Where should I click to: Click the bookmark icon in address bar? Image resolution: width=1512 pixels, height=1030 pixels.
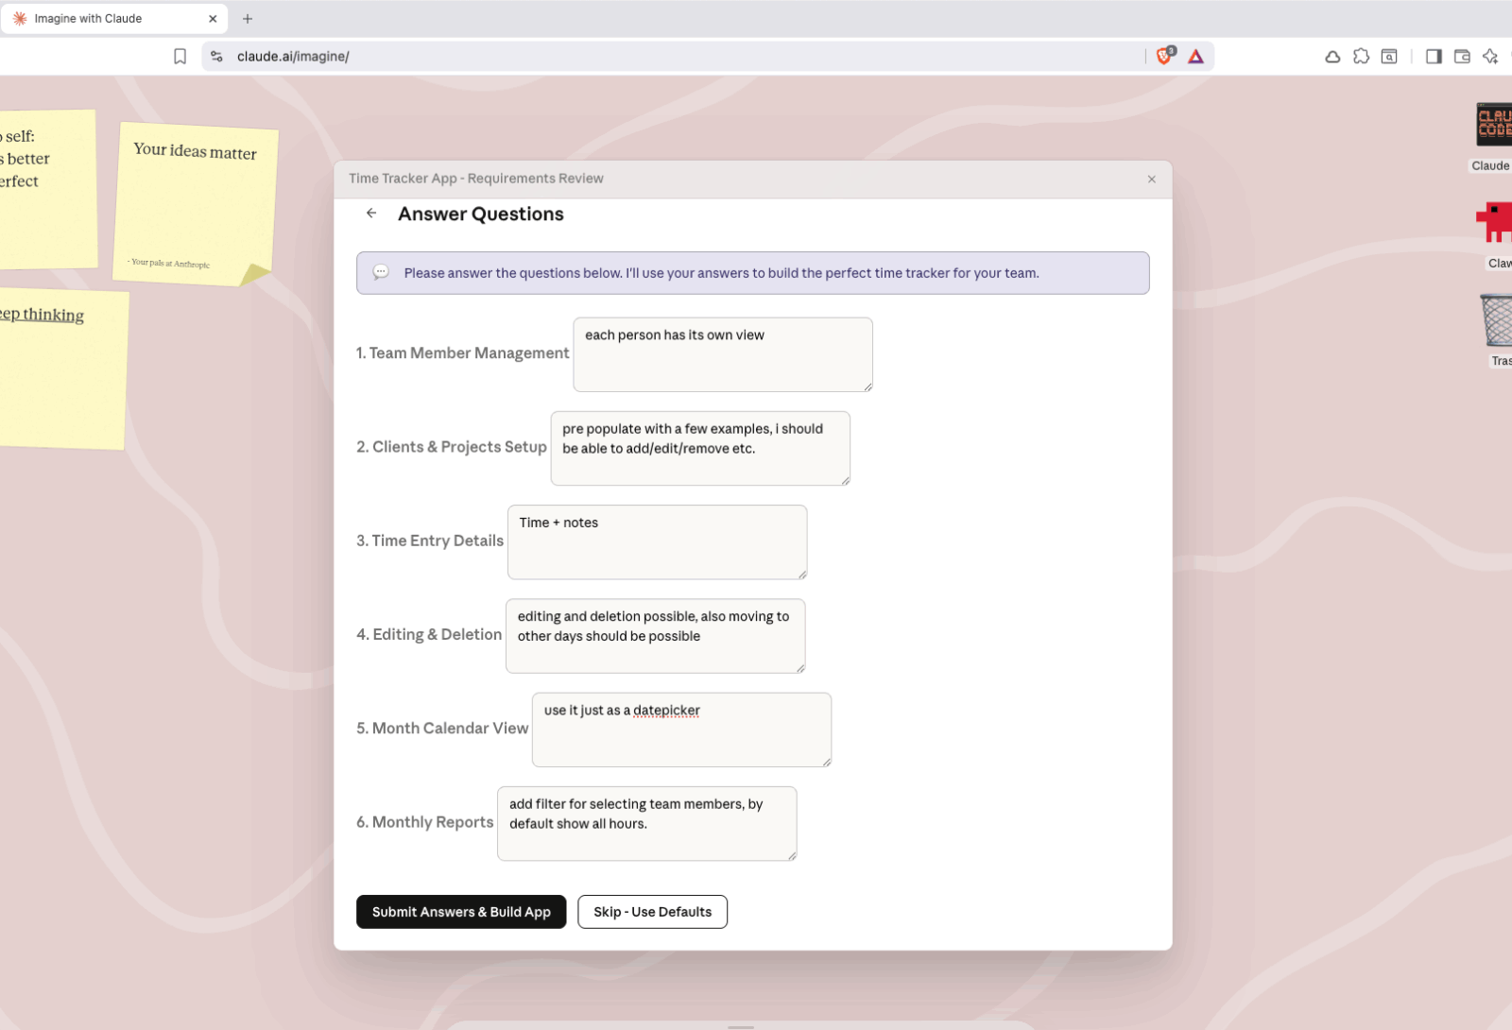coord(180,57)
